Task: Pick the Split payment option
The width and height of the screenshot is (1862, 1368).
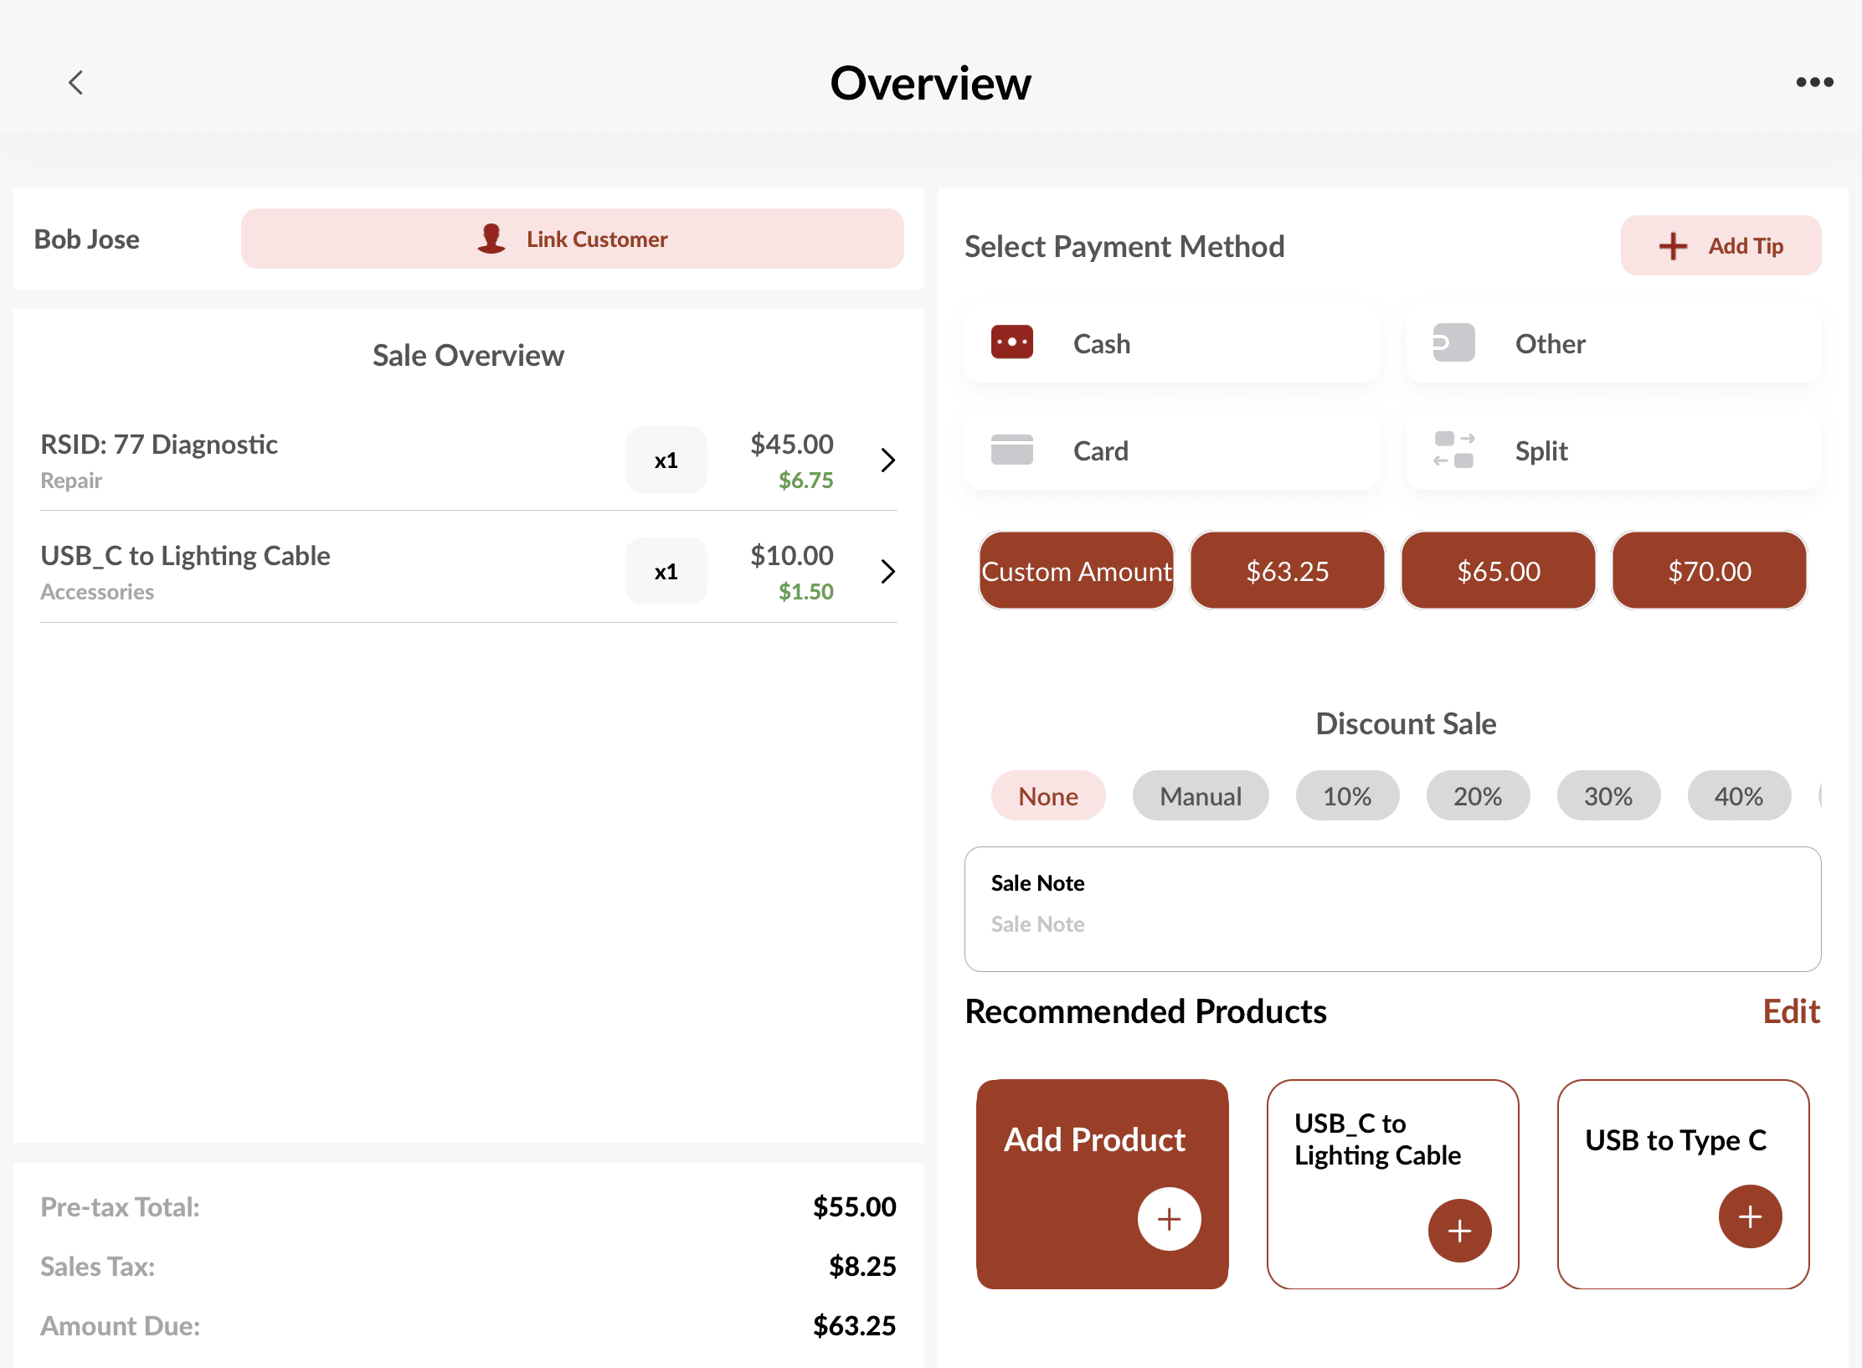Action: click(x=1613, y=450)
